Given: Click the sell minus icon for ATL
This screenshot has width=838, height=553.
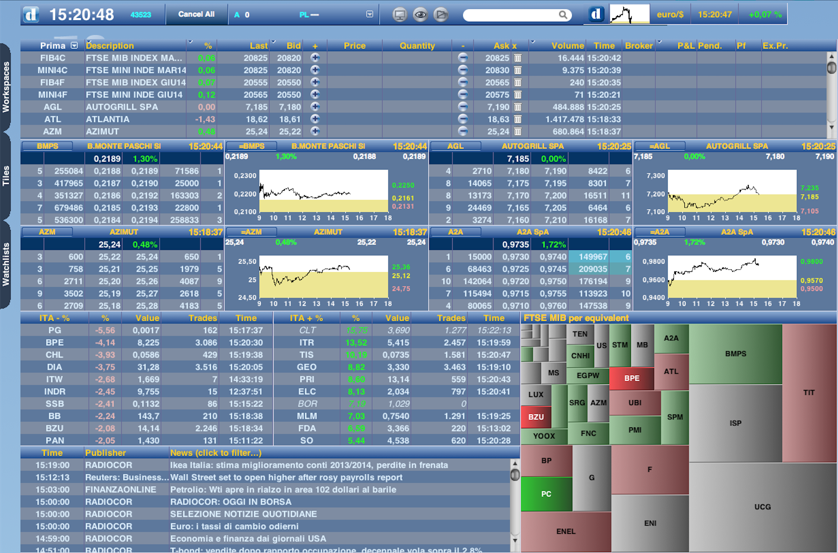Looking at the screenshot, I should point(463,119).
